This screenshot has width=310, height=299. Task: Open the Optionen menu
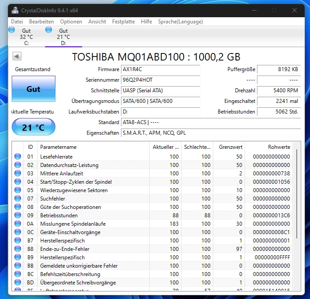pos(71,22)
